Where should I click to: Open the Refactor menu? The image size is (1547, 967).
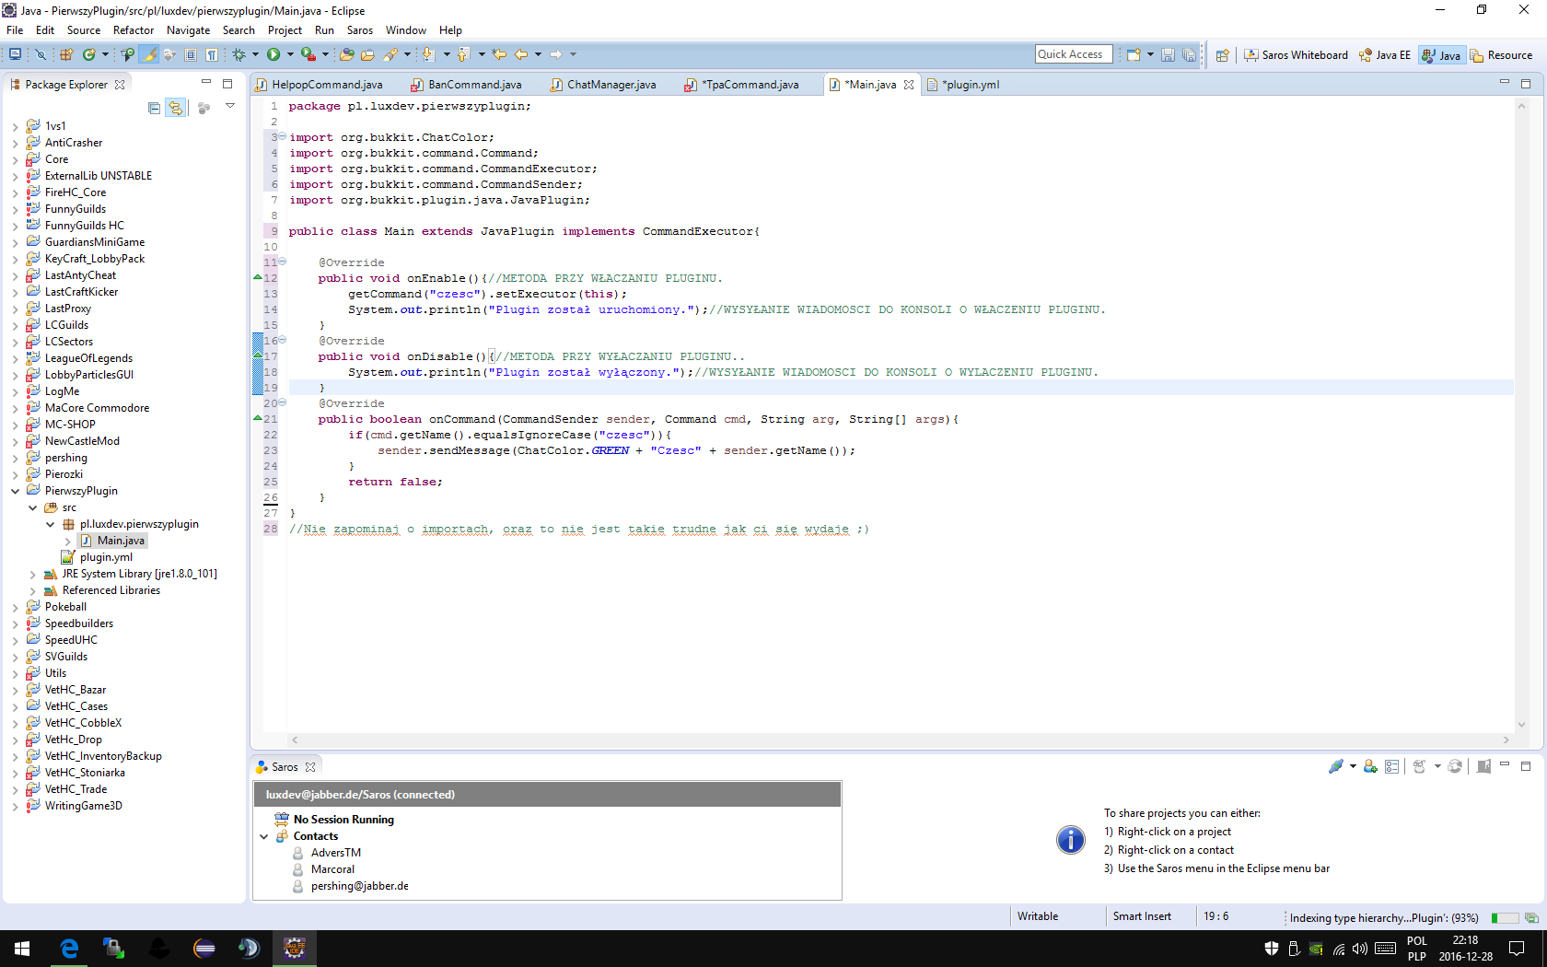pos(133,30)
